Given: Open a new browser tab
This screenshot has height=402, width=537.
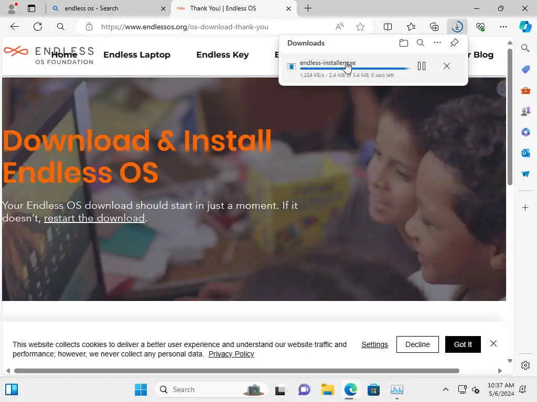Looking at the screenshot, I should tap(308, 8).
